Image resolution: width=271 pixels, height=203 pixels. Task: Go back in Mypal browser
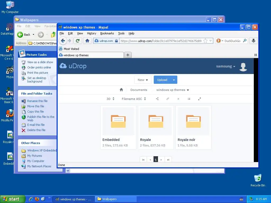tap(63, 41)
